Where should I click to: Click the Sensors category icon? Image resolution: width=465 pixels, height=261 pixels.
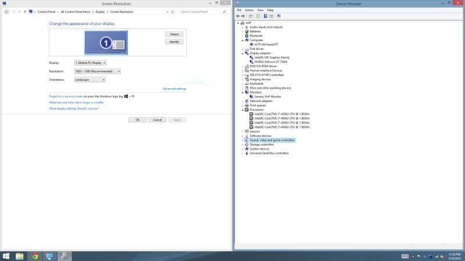pos(246,132)
